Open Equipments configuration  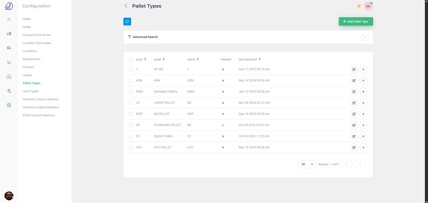(32, 59)
